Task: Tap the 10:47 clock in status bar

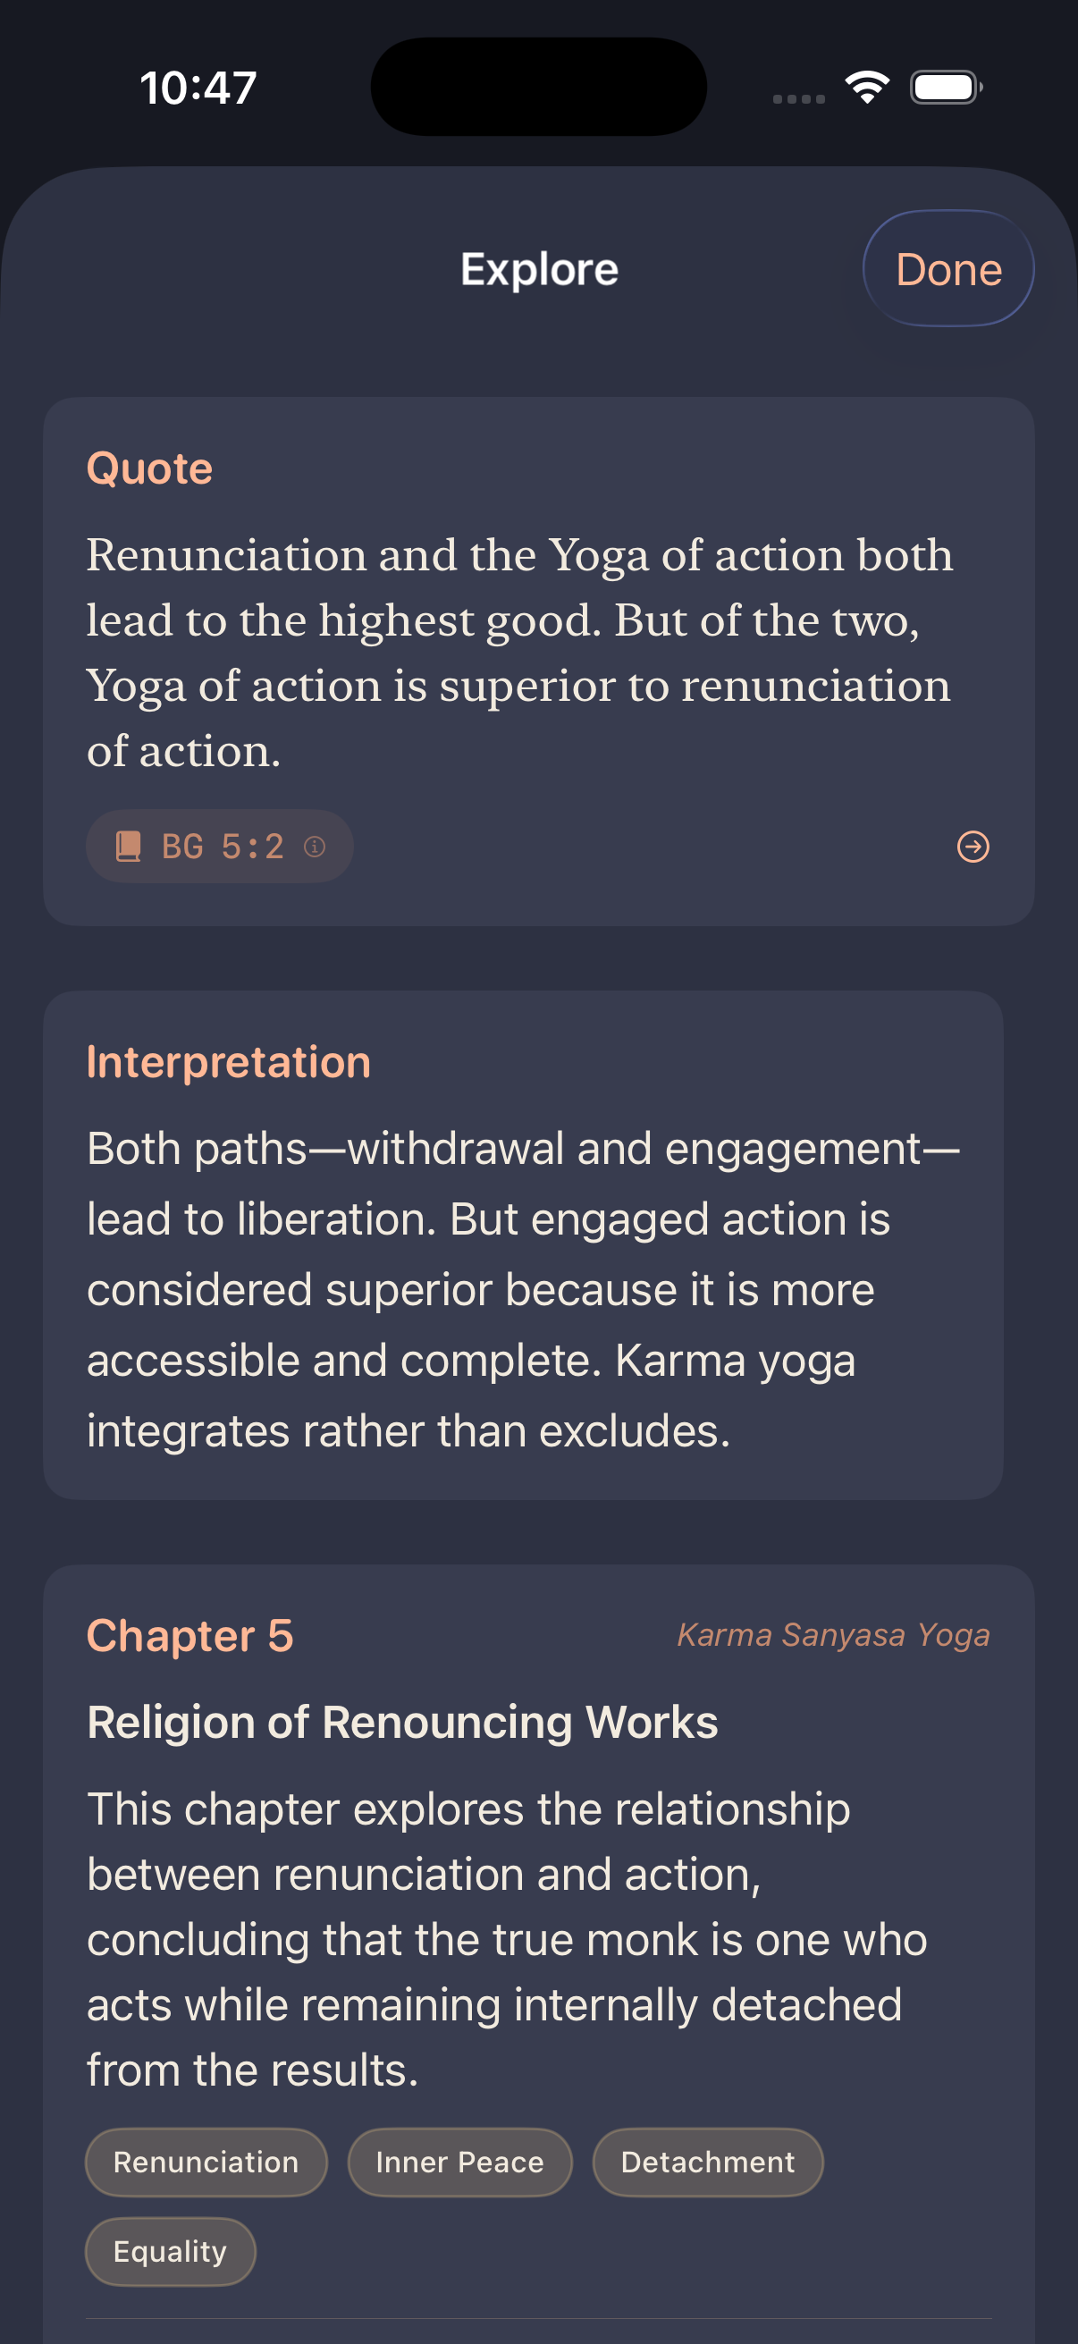Action: tap(198, 89)
